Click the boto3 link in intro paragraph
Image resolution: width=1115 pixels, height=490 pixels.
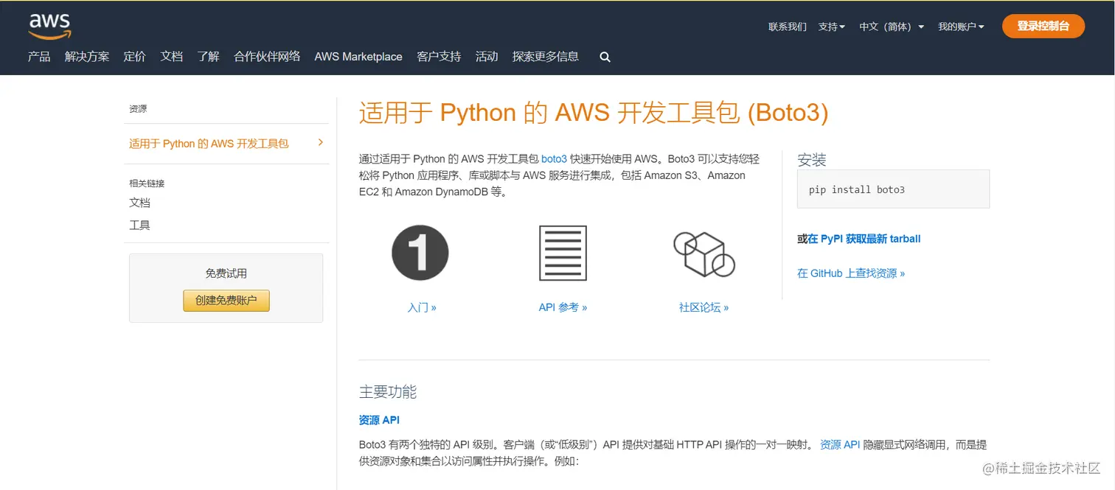point(555,158)
